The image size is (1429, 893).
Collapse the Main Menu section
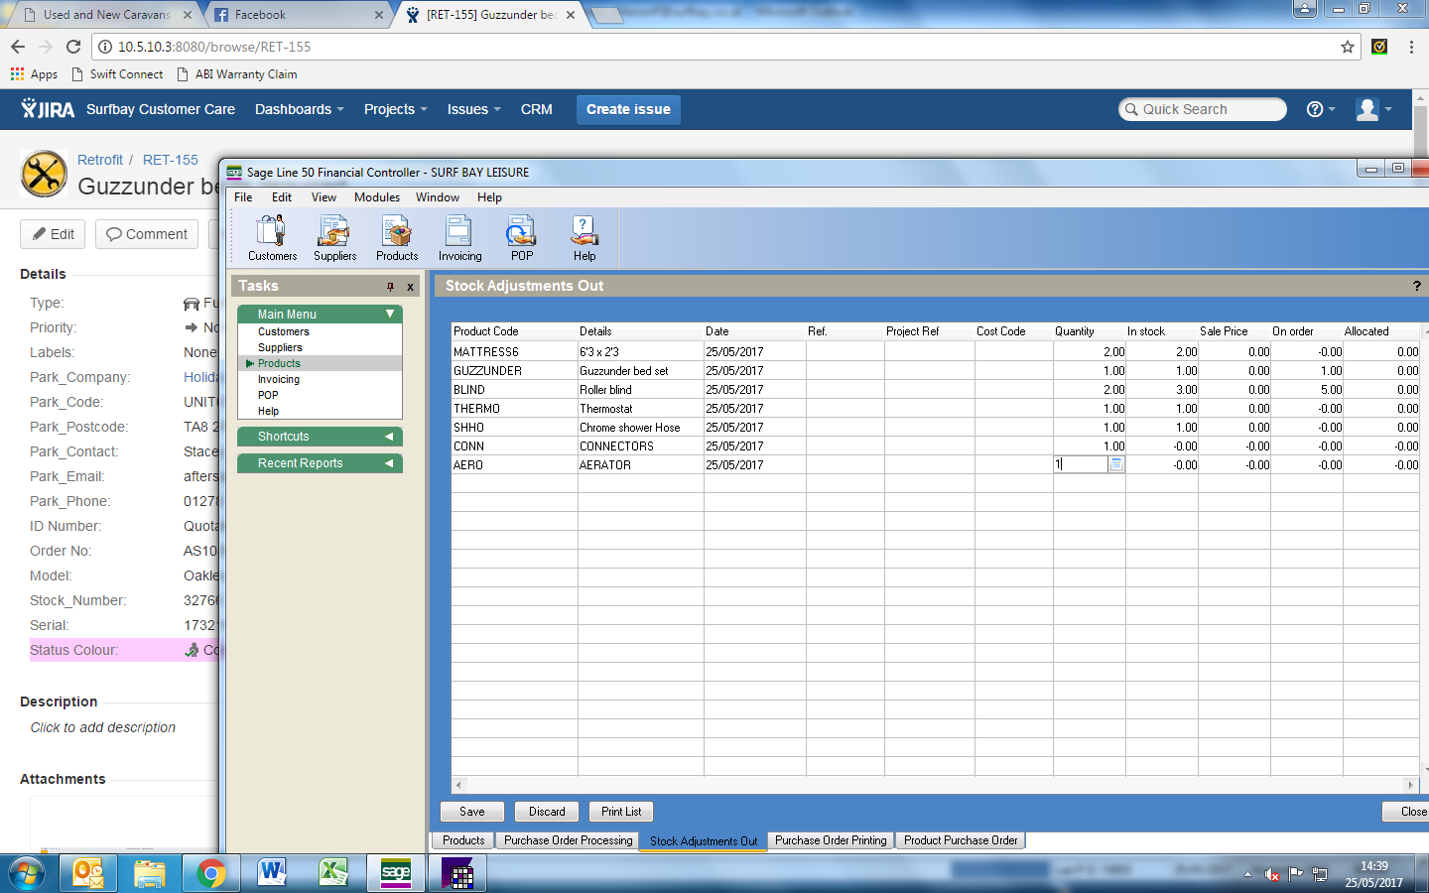pyautogui.click(x=390, y=314)
